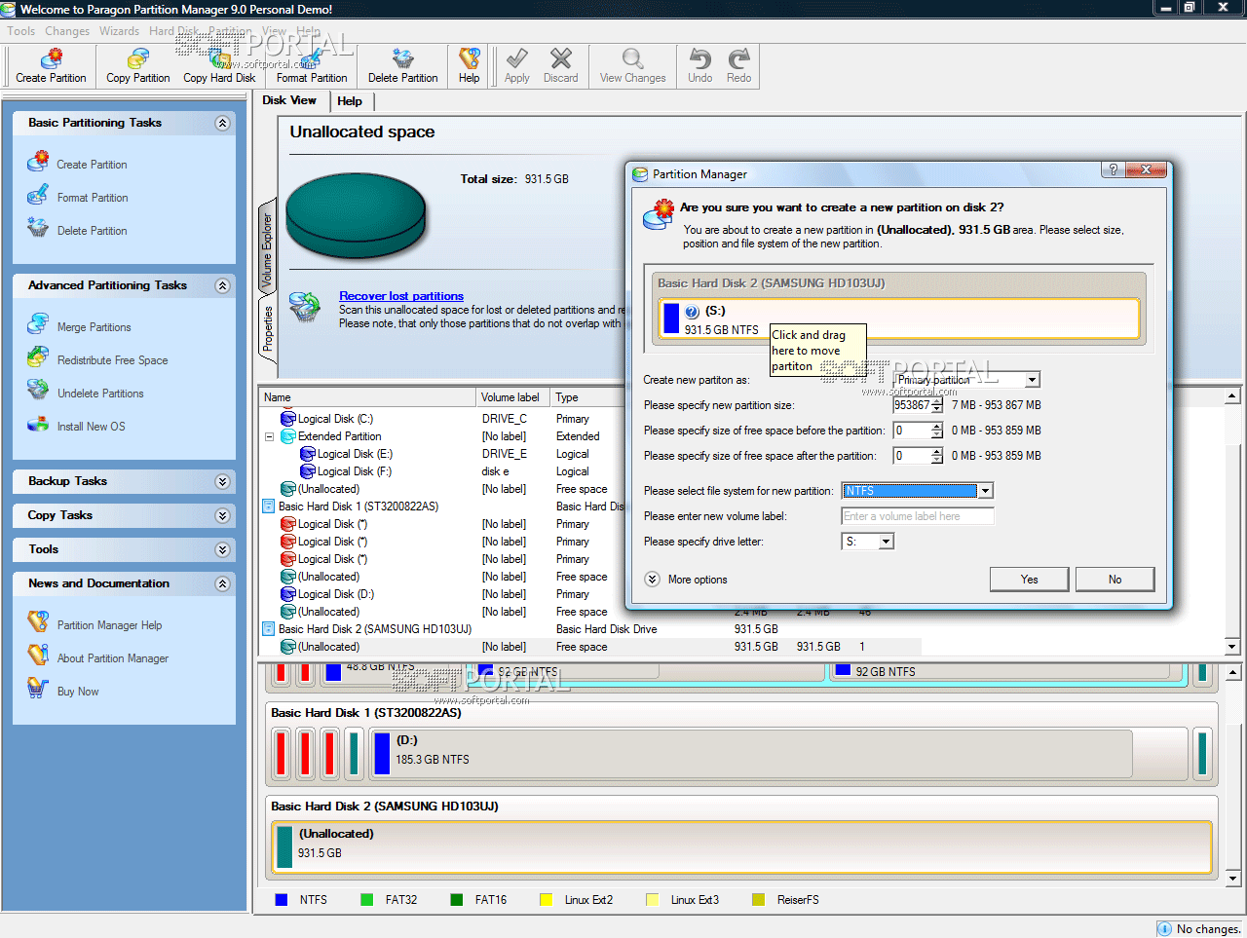Open the Properties side tab
Image resolution: width=1247 pixels, height=938 pixels.
pyautogui.click(x=267, y=328)
